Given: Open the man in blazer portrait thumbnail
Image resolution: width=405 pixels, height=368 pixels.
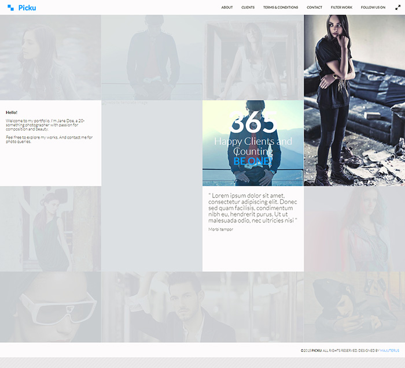Looking at the screenshot, I should 203,307.
